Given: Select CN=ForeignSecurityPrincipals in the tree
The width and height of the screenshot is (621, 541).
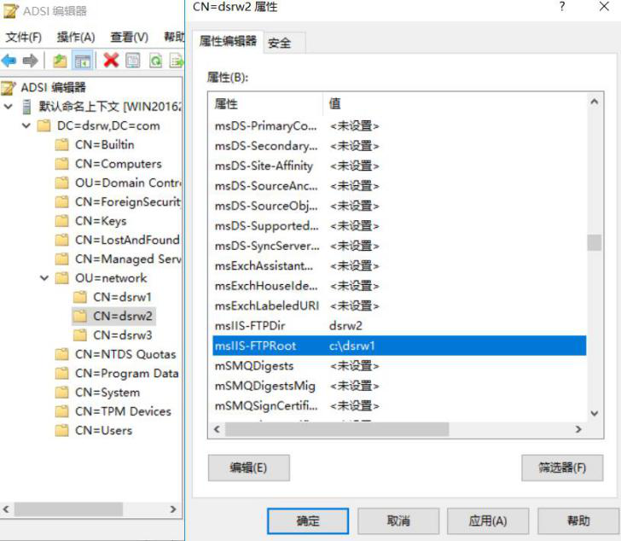Looking at the screenshot, I should coord(128,201).
